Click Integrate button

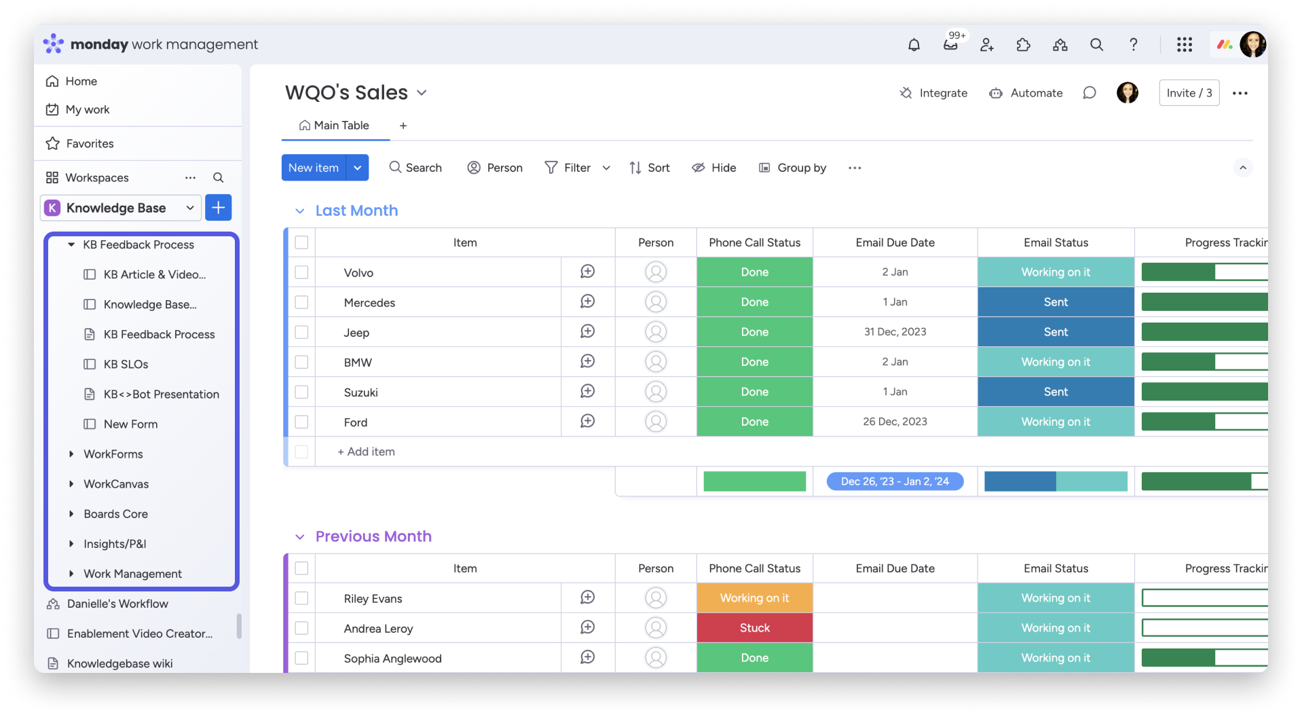(933, 93)
